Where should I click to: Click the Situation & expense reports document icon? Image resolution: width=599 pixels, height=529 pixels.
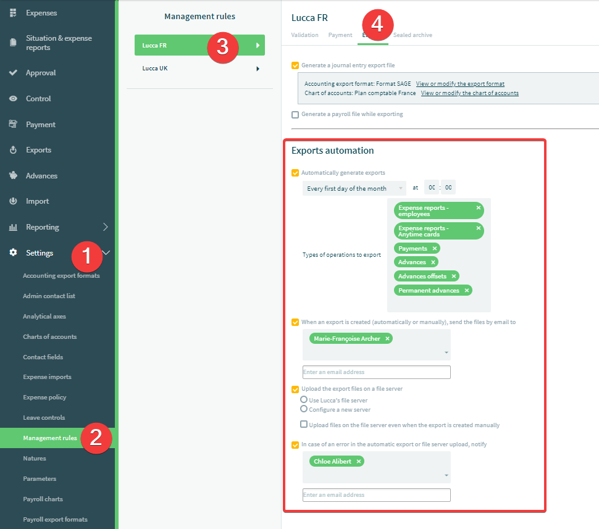(x=13, y=43)
